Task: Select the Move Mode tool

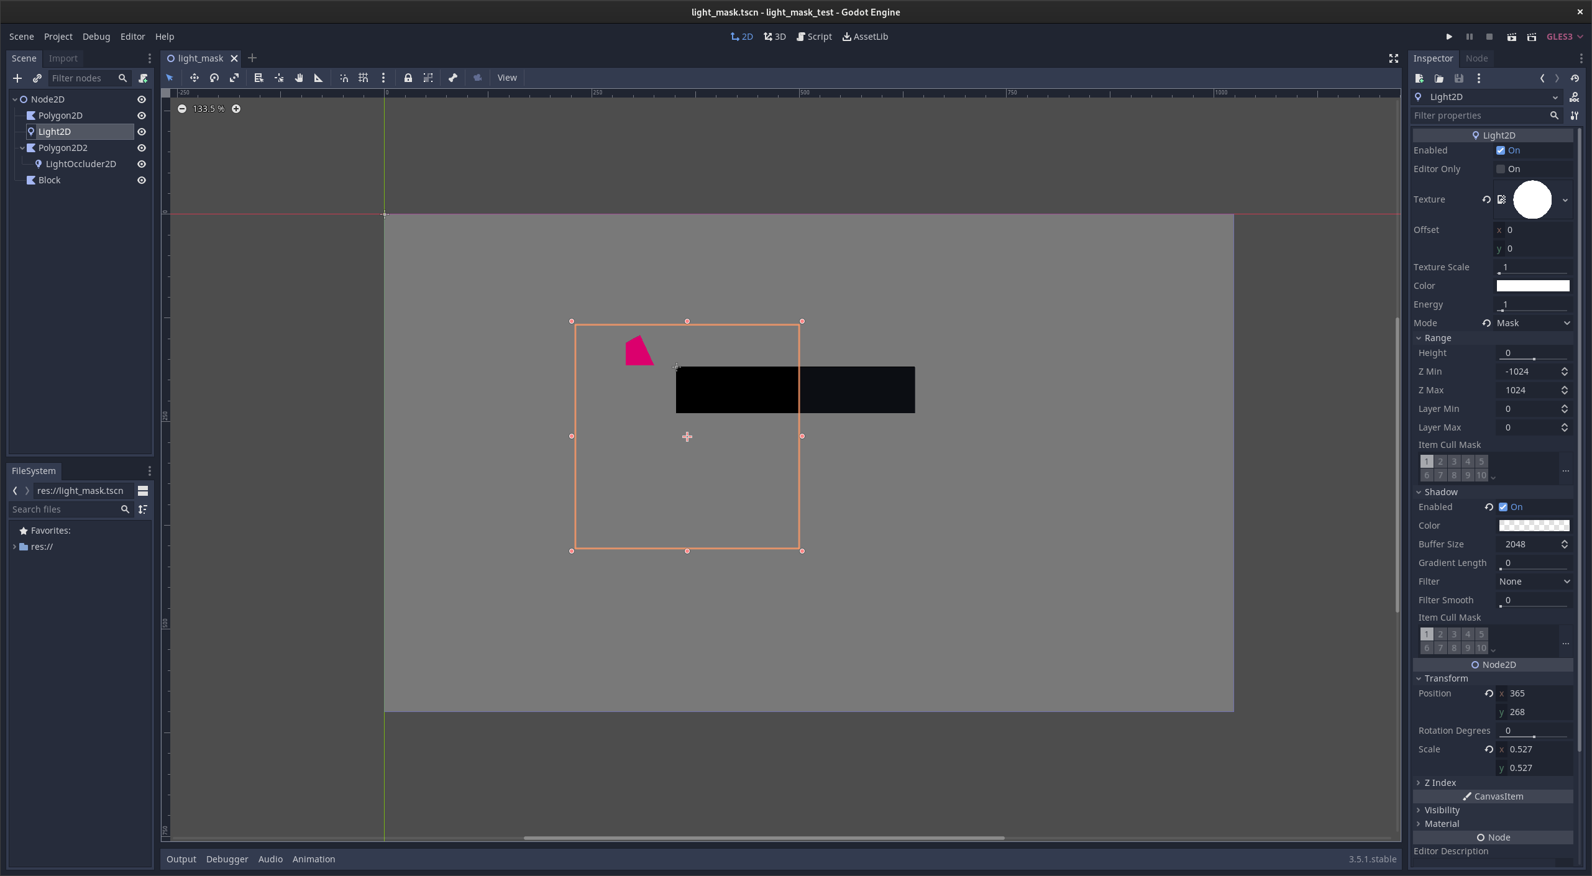Action: pyautogui.click(x=194, y=78)
